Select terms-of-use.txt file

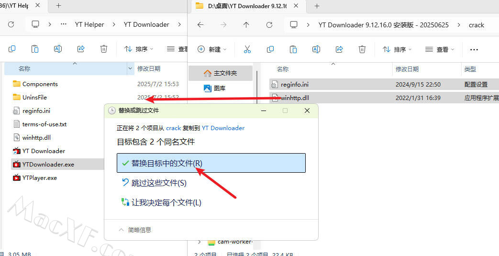point(44,124)
